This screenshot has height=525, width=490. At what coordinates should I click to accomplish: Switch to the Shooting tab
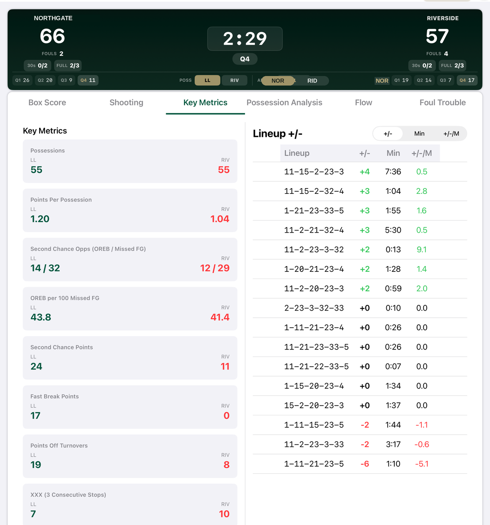click(x=126, y=103)
